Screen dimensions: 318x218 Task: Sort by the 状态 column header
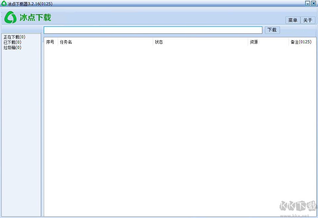click(x=200, y=42)
